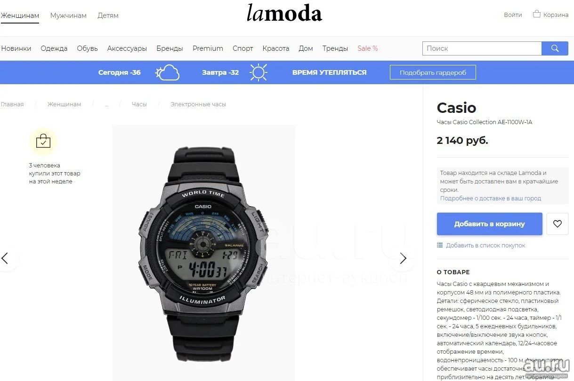
Task: Switch to the Детям tab
Action: (x=108, y=16)
